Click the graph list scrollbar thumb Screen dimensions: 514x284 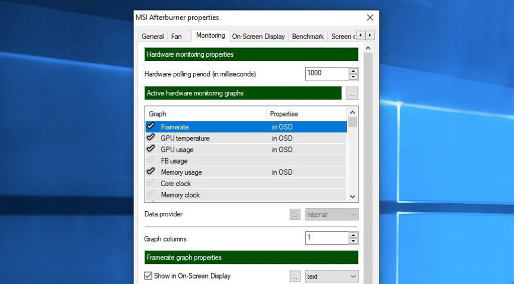(353, 122)
